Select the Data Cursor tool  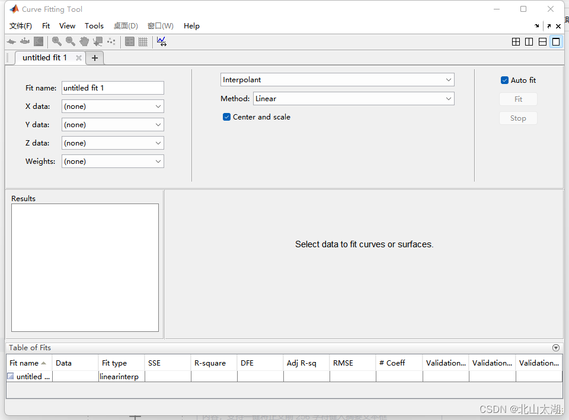click(98, 41)
